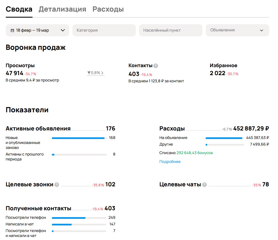This screenshot has width=278, height=240.
Task: Open the Сводка tab
Action: click(19, 9)
